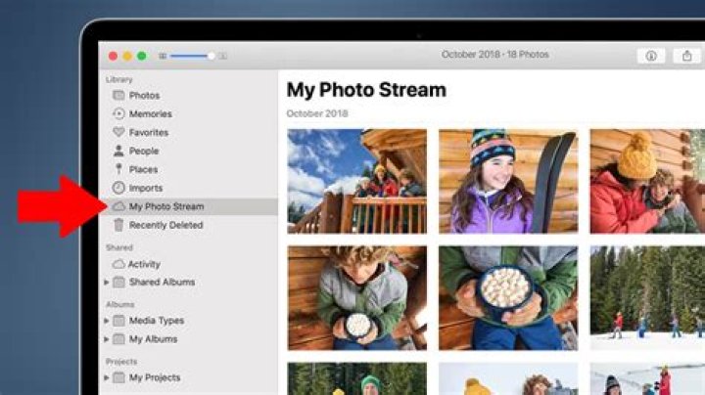Screen dimensions: 705x395
Task: Expand the My Albums disclosure triangle
Action: pos(107,339)
